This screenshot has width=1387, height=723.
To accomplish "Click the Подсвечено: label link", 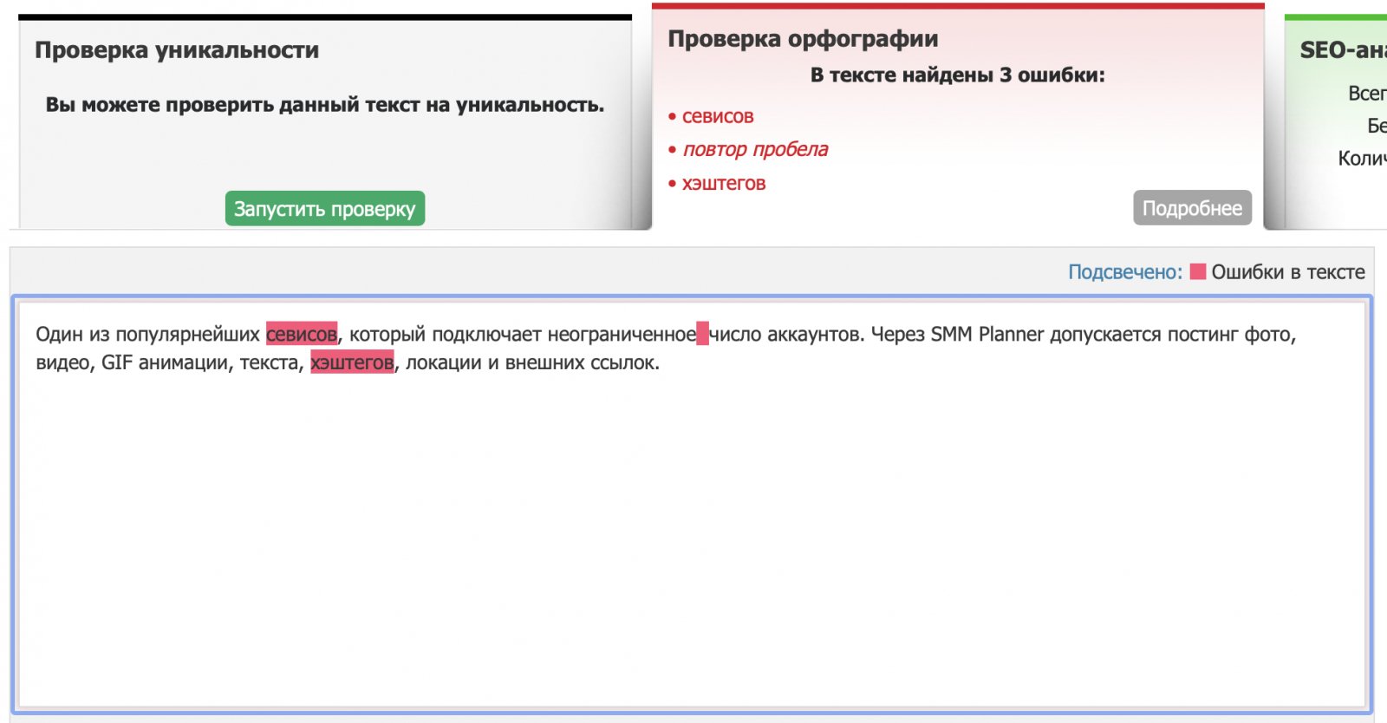I will [1125, 272].
